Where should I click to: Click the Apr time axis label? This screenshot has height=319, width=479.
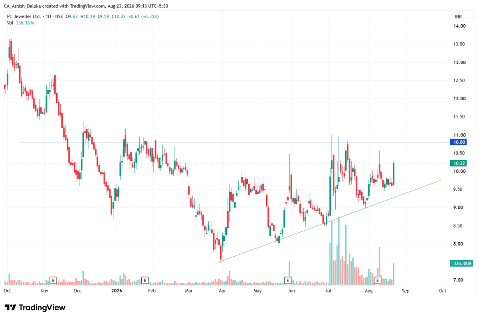tap(222, 291)
